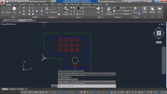The image size is (167, 94).
Task: Open the ByLayer color dropdown
Action: coord(124,8)
